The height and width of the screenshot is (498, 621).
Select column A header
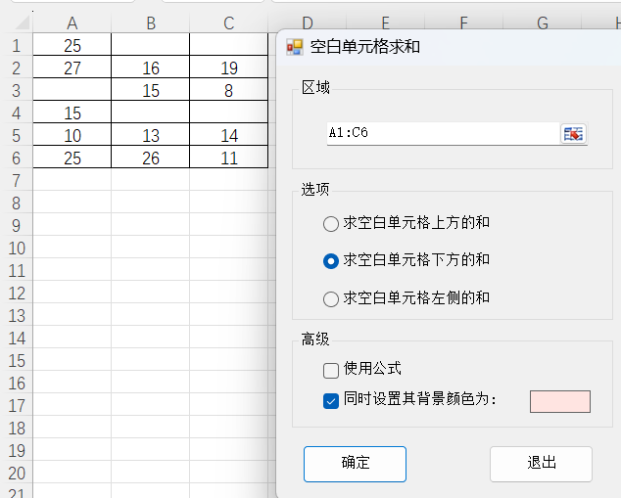72,23
